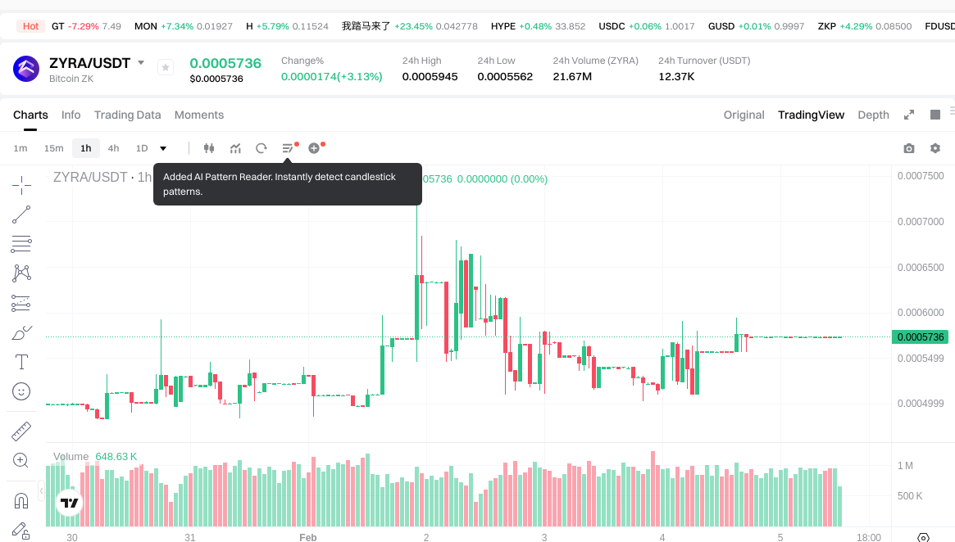Select the text annotation tool
The height and width of the screenshot is (542, 955).
click(x=21, y=362)
